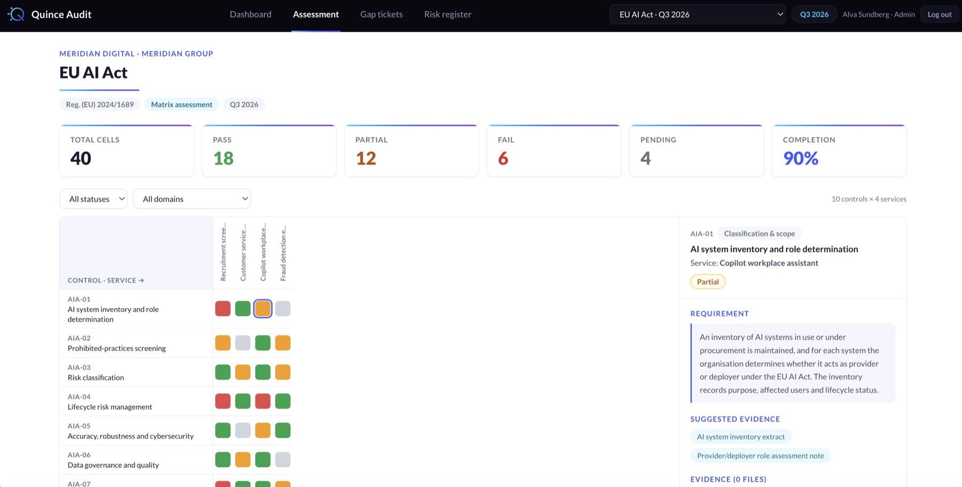Select AIA-02 green cell for Copilot workplace
Screen dimensions: 962x487
pos(263,343)
